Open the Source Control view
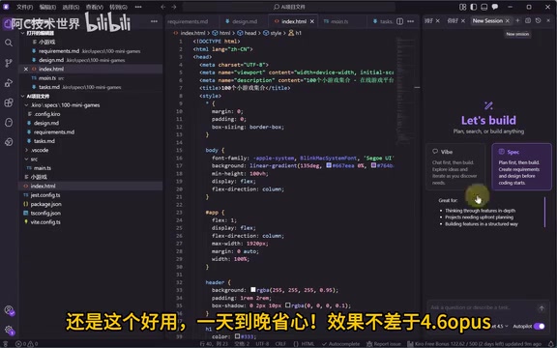This screenshot has width=557, height=348. (9, 63)
